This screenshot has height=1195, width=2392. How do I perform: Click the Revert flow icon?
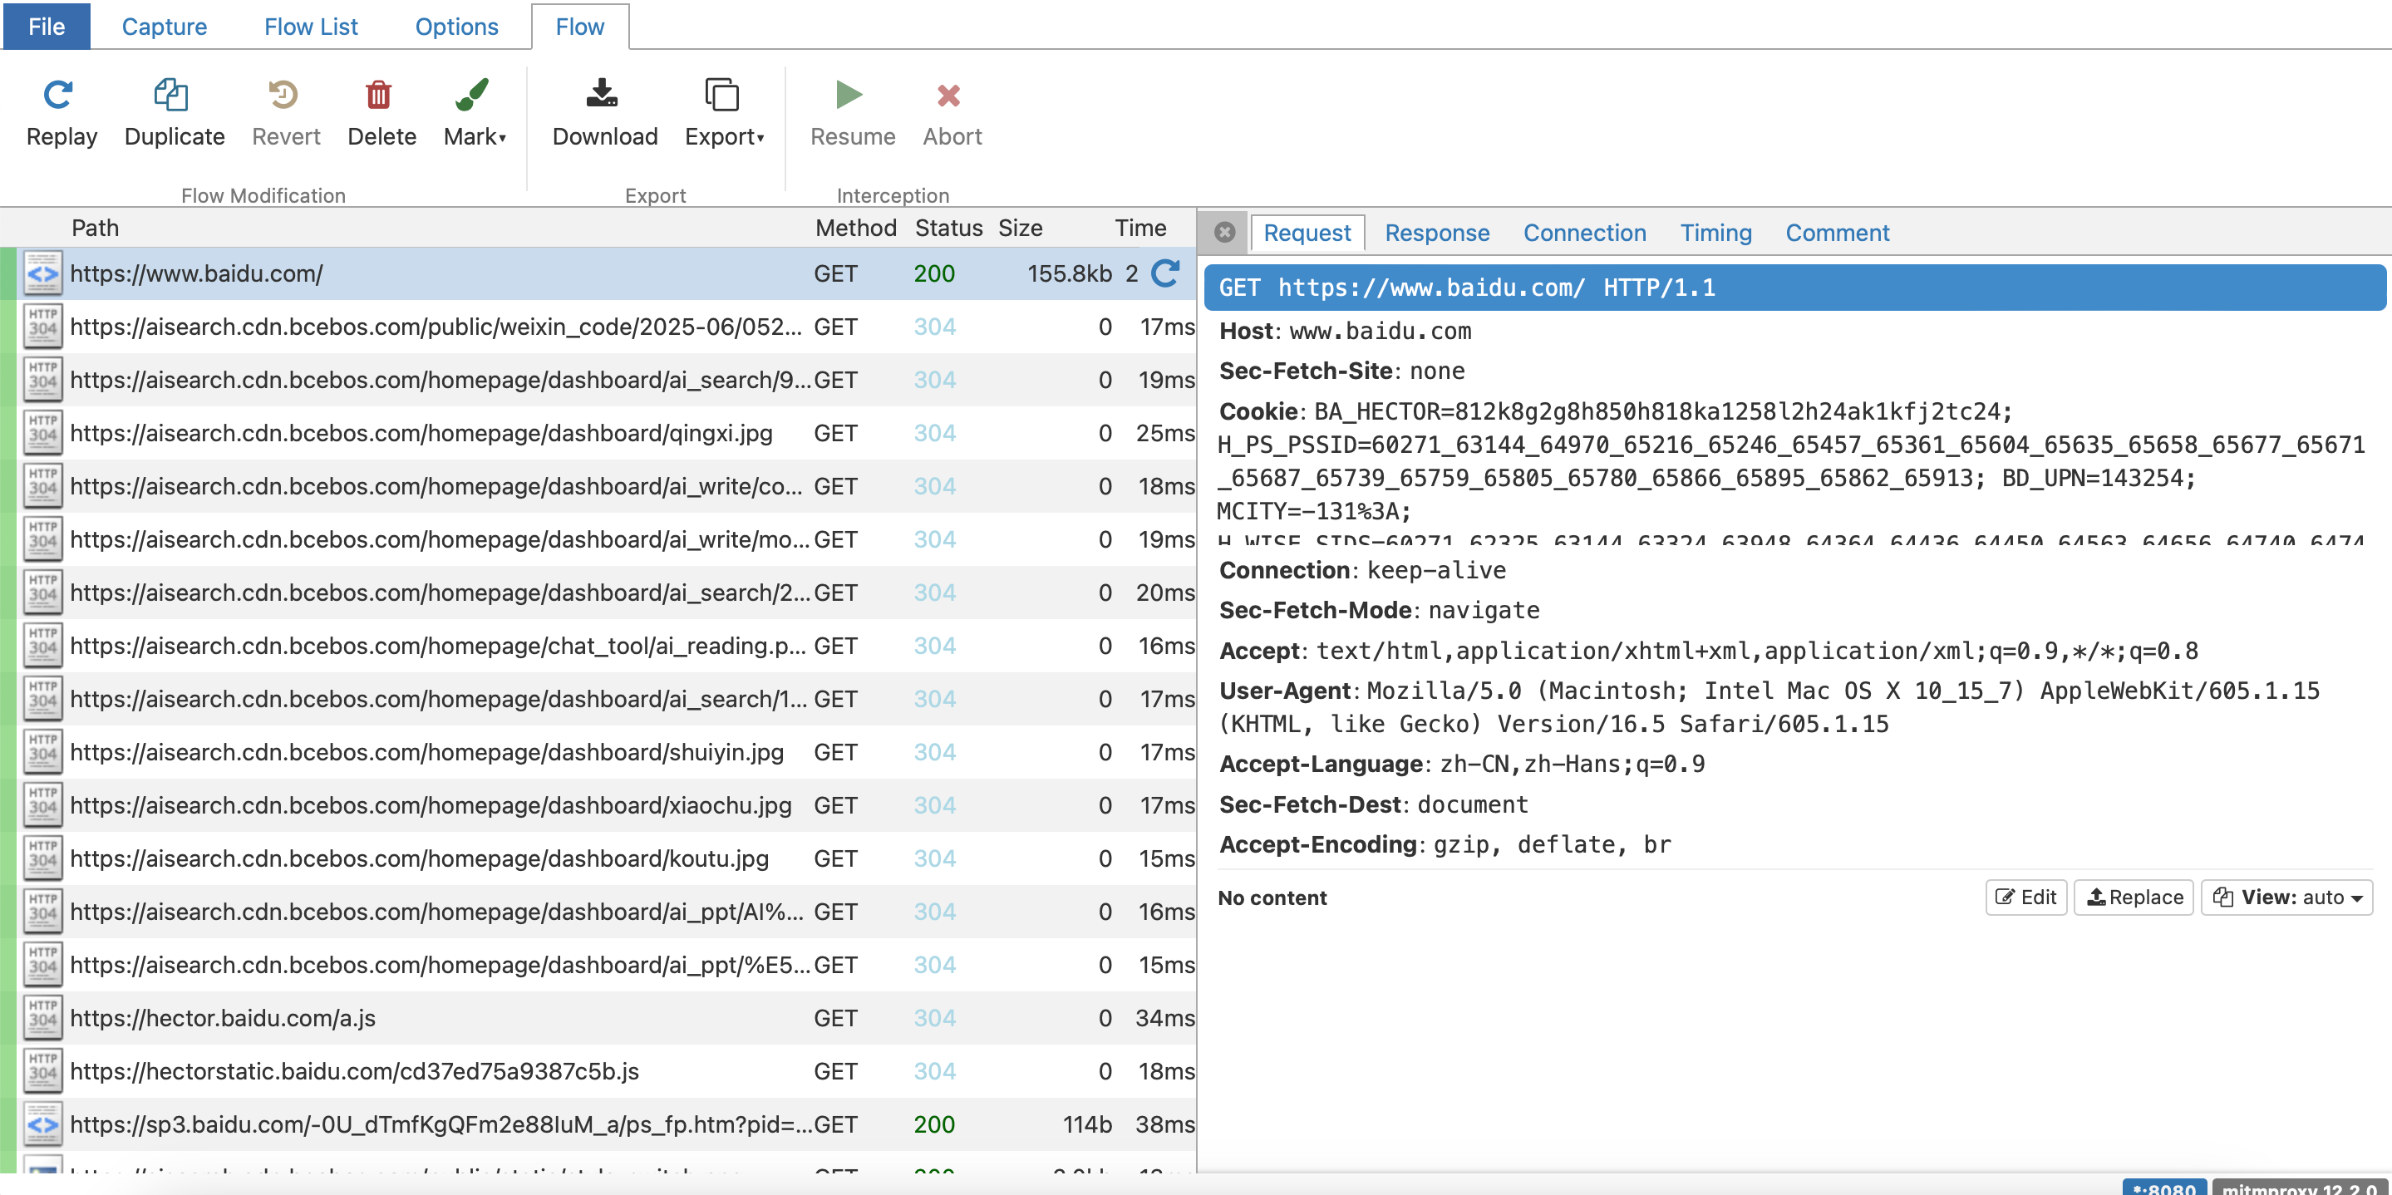pyautogui.click(x=284, y=95)
